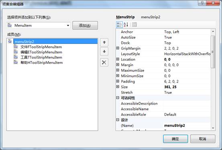Click the Anchor value Top, Left
This screenshot has width=222, height=150.
point(171,32)
